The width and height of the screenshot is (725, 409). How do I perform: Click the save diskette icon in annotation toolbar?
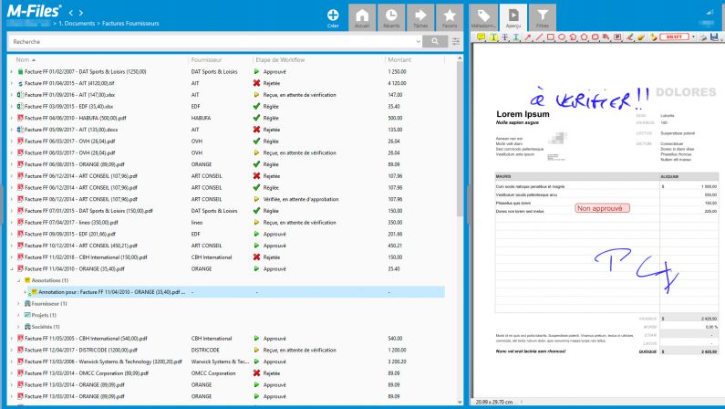714,37
